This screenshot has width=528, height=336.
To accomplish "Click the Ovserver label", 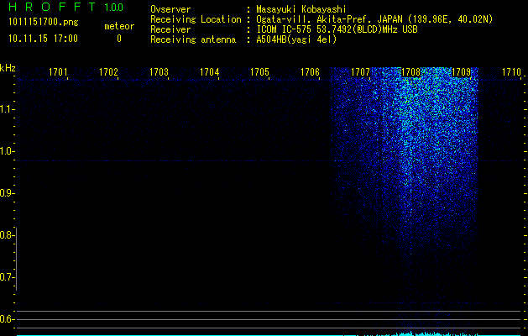I will coord(170,9).
